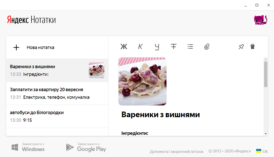Attach a file with the paperclip icon
Screen dimensions: 274x157
click(207, 47)
